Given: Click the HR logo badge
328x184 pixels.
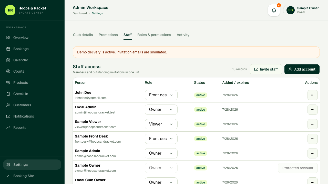Looking at the screenshot, I should click(x=10, y=10).
